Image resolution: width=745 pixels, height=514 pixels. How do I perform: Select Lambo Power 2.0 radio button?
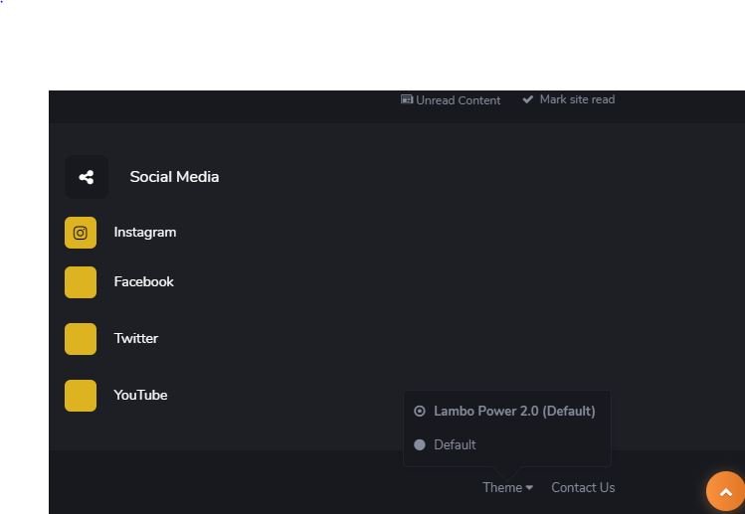click(420, 411)
